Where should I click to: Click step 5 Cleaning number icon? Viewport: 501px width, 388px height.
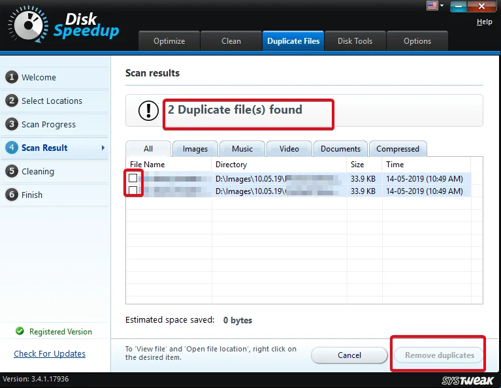[x=11, y=171]
